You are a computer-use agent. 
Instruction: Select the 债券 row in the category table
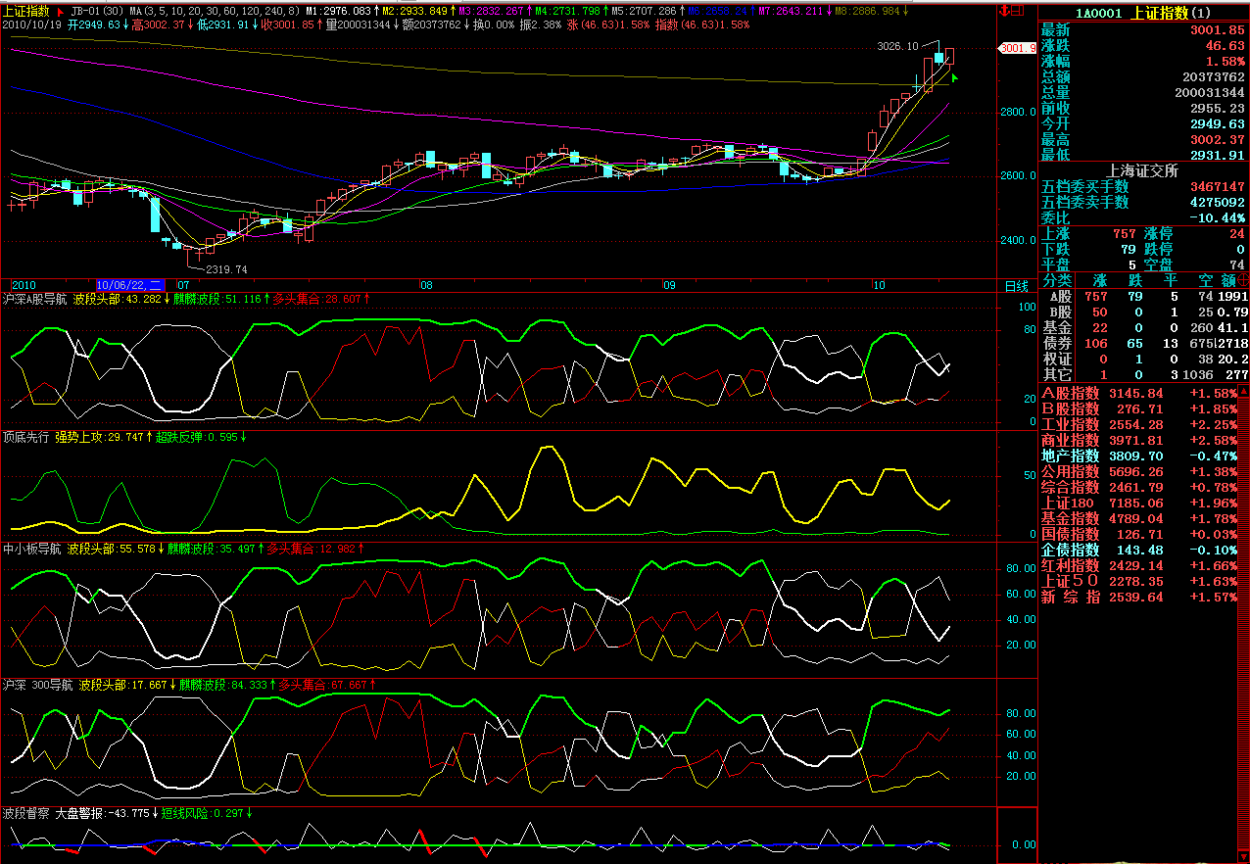[x=1144, y=343]
